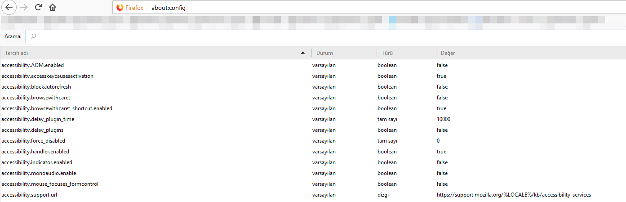
Task: Sort by the Tercih adı column header
Action: tap(155, 53)
